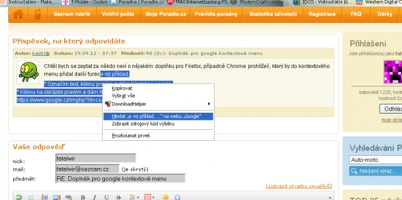Open the text color palette dropdown
This screenshot has height=200, width=402.
coord(134,197)
